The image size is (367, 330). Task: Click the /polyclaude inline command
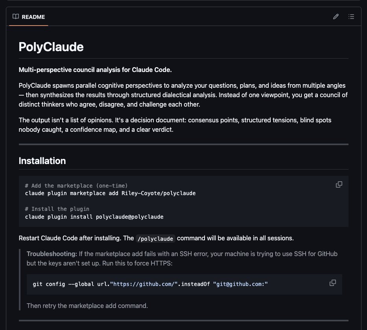[156, 238]
